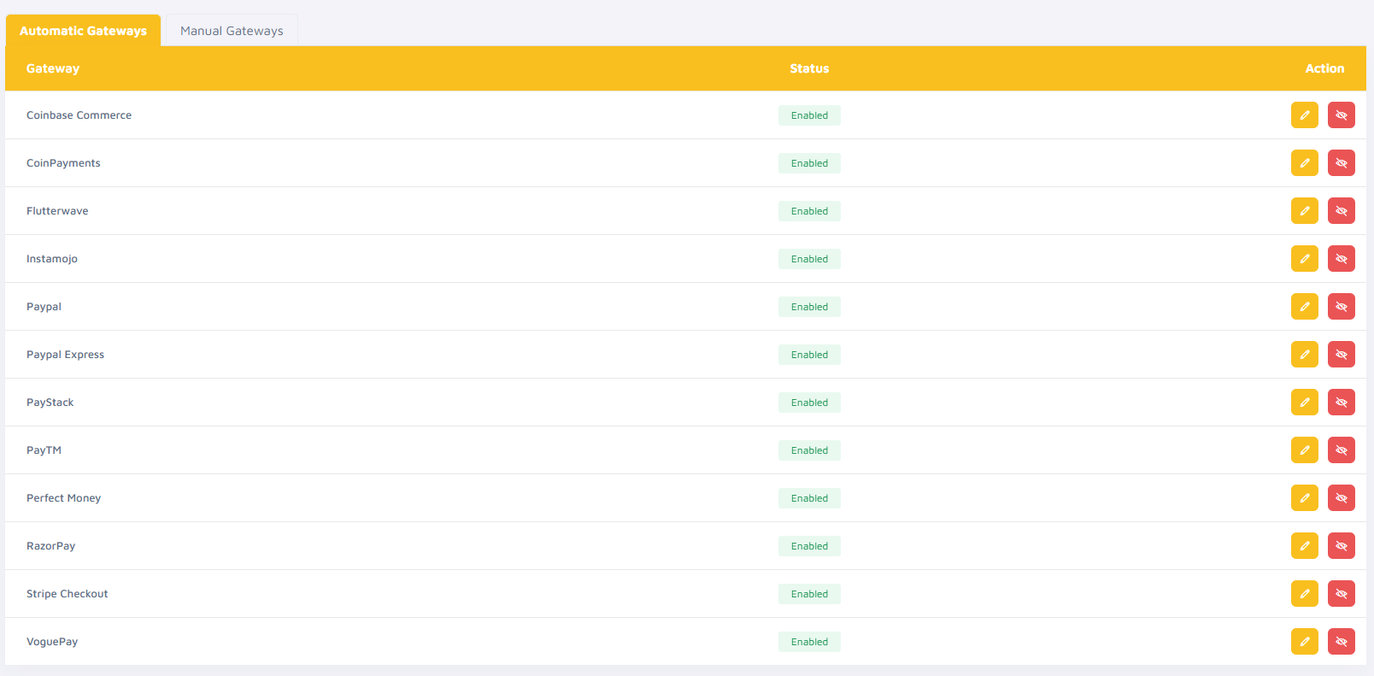Disable the RazorPay gateway

(x=1341, y=546)
